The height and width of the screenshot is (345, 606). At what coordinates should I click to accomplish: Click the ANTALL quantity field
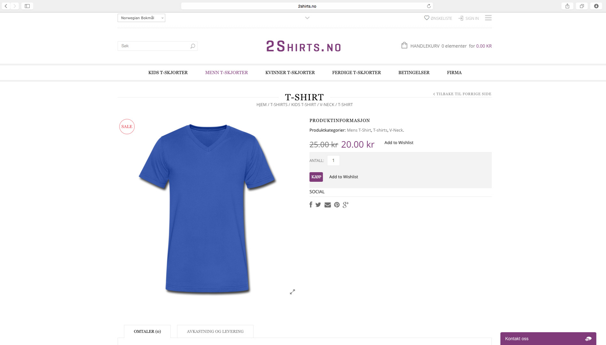point(333,160)
